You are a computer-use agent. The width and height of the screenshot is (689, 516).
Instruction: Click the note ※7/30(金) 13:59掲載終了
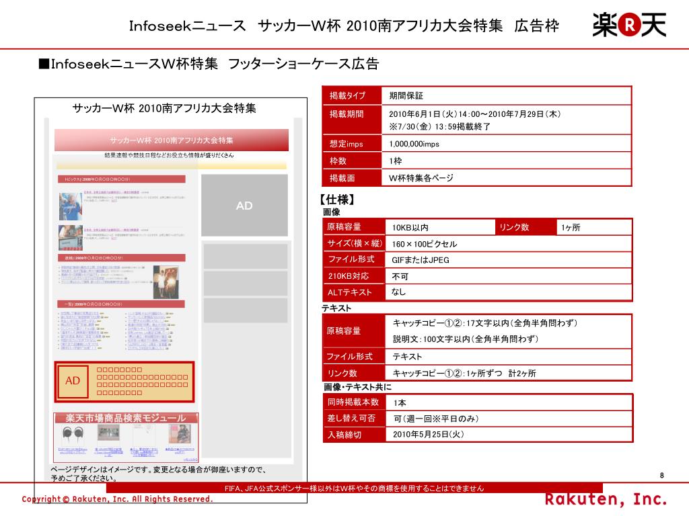click(439, 127)
